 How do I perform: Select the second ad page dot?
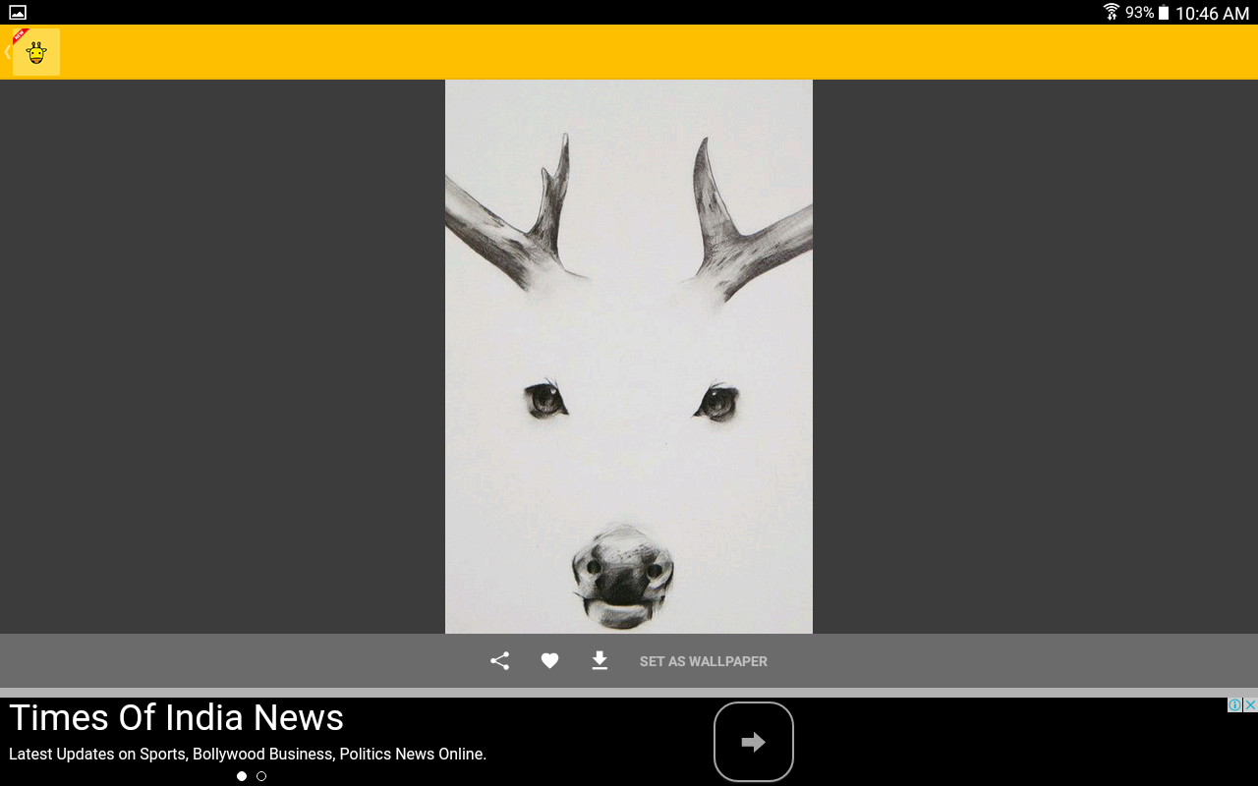261,776
